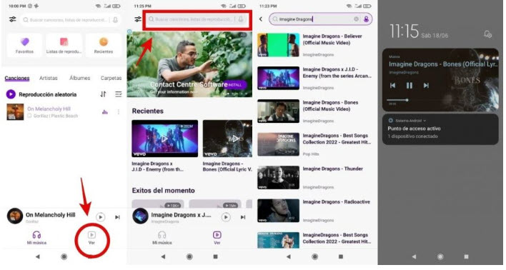This screenshot has width=506, height=270.
Task: Start Reproducción aleatoria shuffle play
Action: coord(41,94)
